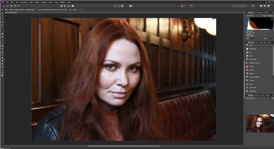Enable the Layer checkbox in Histogram panel

[x=262, y=16]
